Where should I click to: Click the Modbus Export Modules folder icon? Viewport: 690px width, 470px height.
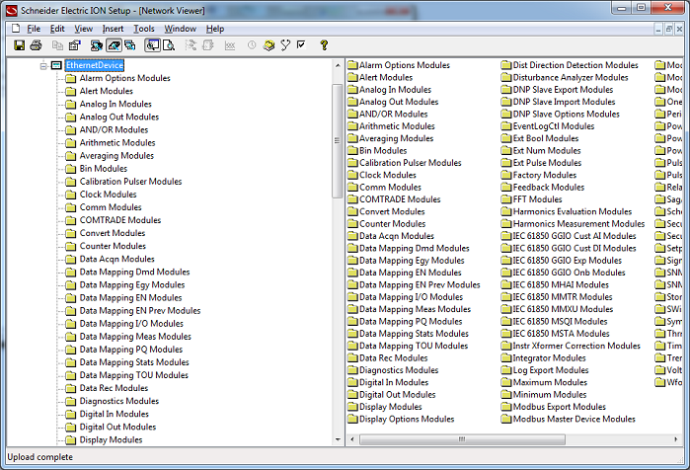pyautogui.click(x=506, y=407)
